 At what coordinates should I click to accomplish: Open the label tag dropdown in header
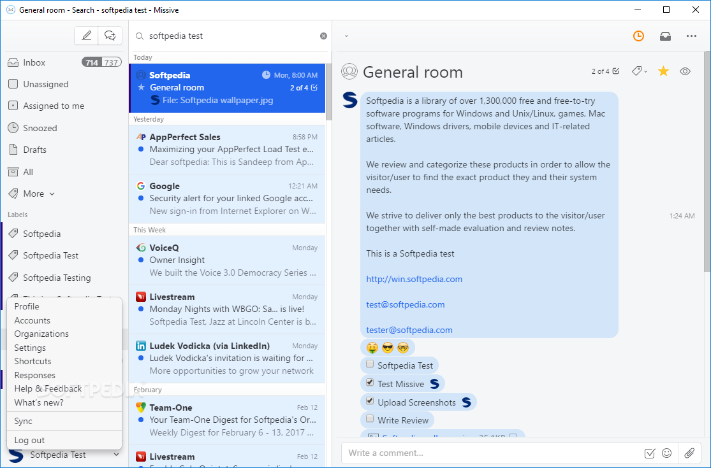click(640, 71)
